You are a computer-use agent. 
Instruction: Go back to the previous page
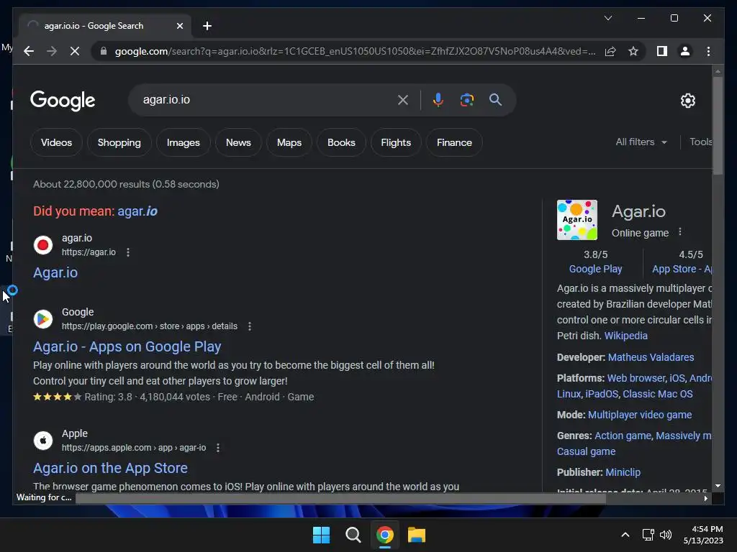coord(29,51)
